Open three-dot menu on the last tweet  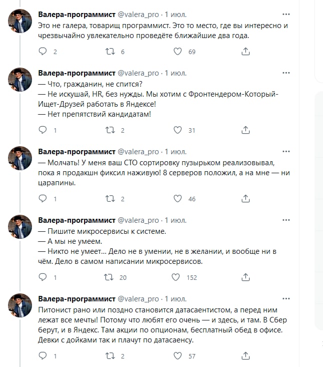286,299
